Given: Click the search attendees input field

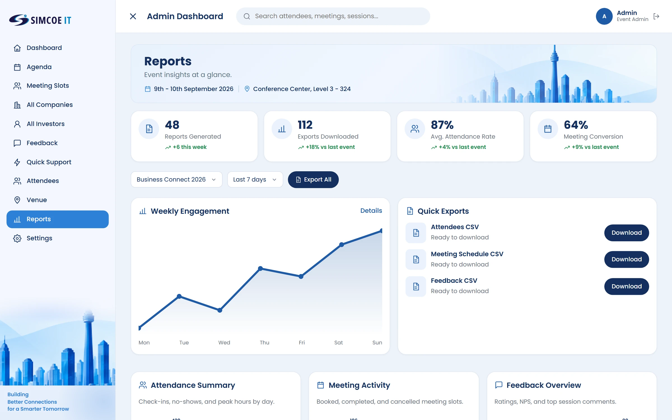Looking at the screenshot, I should [x=333, y=16].
